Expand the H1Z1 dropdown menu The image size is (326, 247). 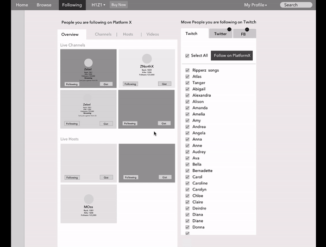98,5
